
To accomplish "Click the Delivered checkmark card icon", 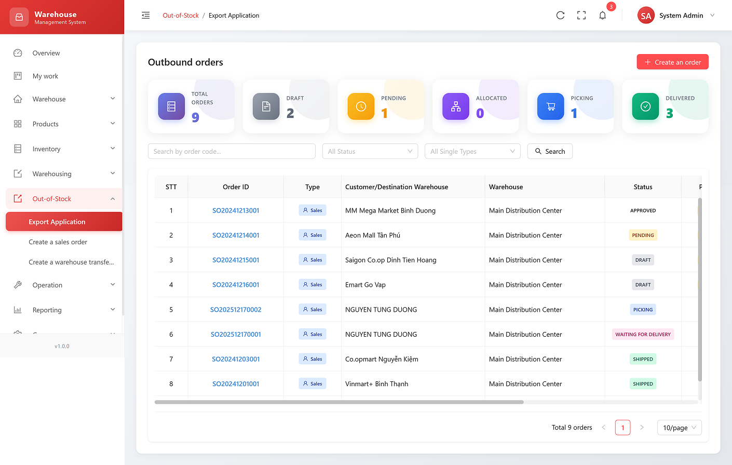I will [645, 107].
